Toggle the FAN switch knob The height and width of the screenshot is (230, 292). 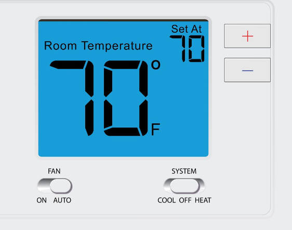tap(61, 186)
